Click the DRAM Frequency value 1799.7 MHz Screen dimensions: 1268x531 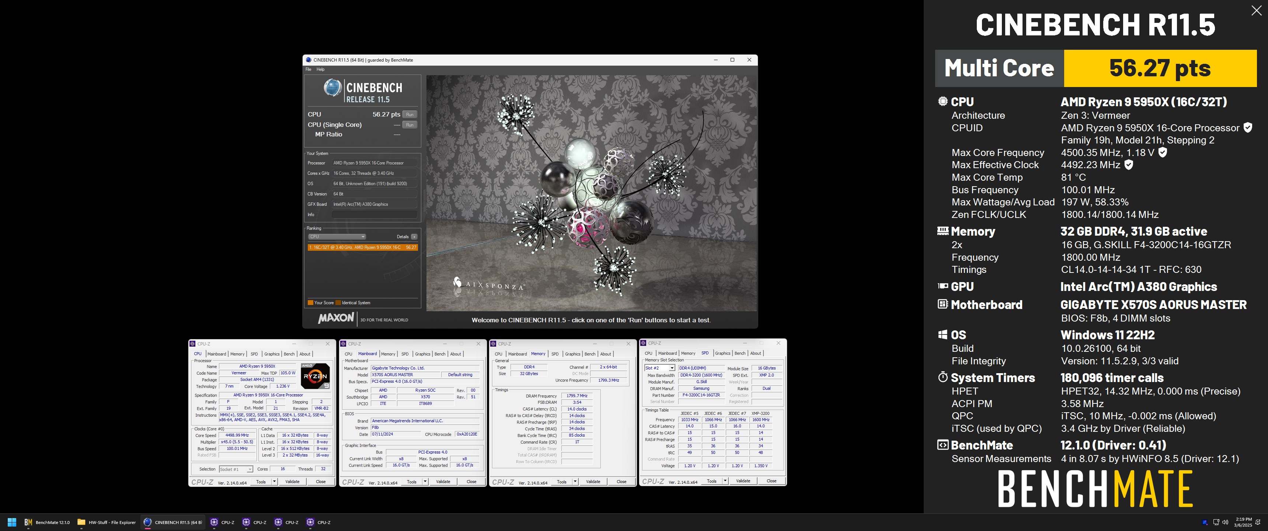point(577,396)
